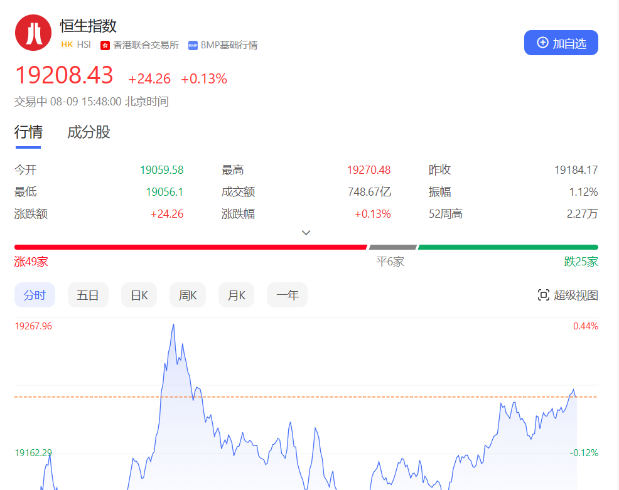
Task: Click the 成交额 value 748.67亿
Action: tap(369, 192)
